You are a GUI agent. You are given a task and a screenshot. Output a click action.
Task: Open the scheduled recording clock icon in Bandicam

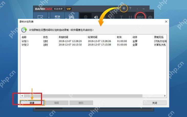point(124,8)
